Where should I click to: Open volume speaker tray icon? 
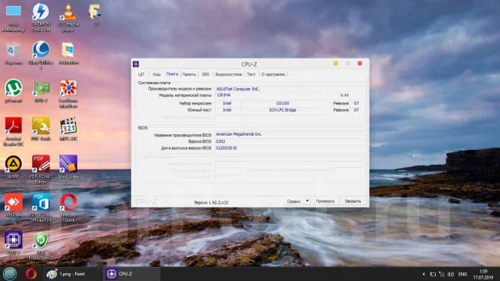point(451,274)
